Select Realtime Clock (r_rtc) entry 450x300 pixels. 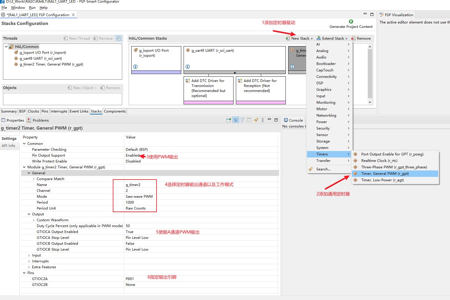pos(395,161)
